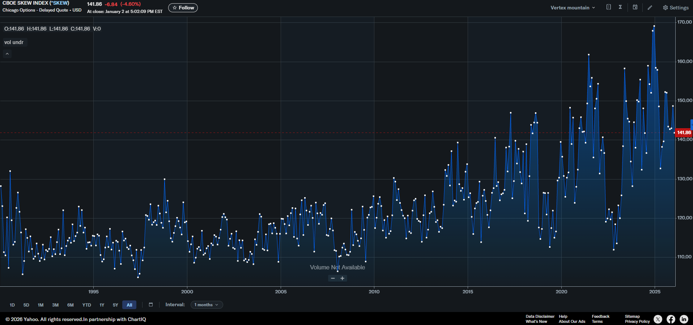Click the events calendar icon
Image resolution: width=693 pixels, height=325 pixels.
(635, 7)
